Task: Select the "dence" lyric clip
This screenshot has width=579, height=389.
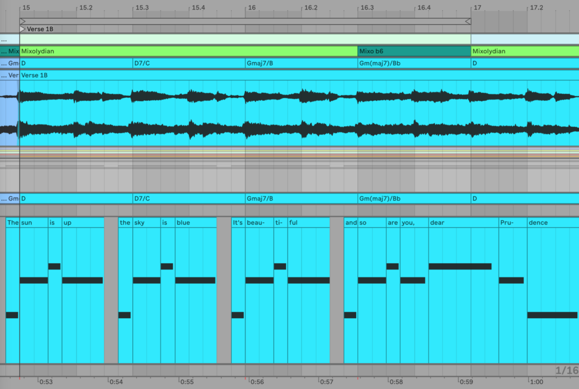Action: [x=553, y=223]
